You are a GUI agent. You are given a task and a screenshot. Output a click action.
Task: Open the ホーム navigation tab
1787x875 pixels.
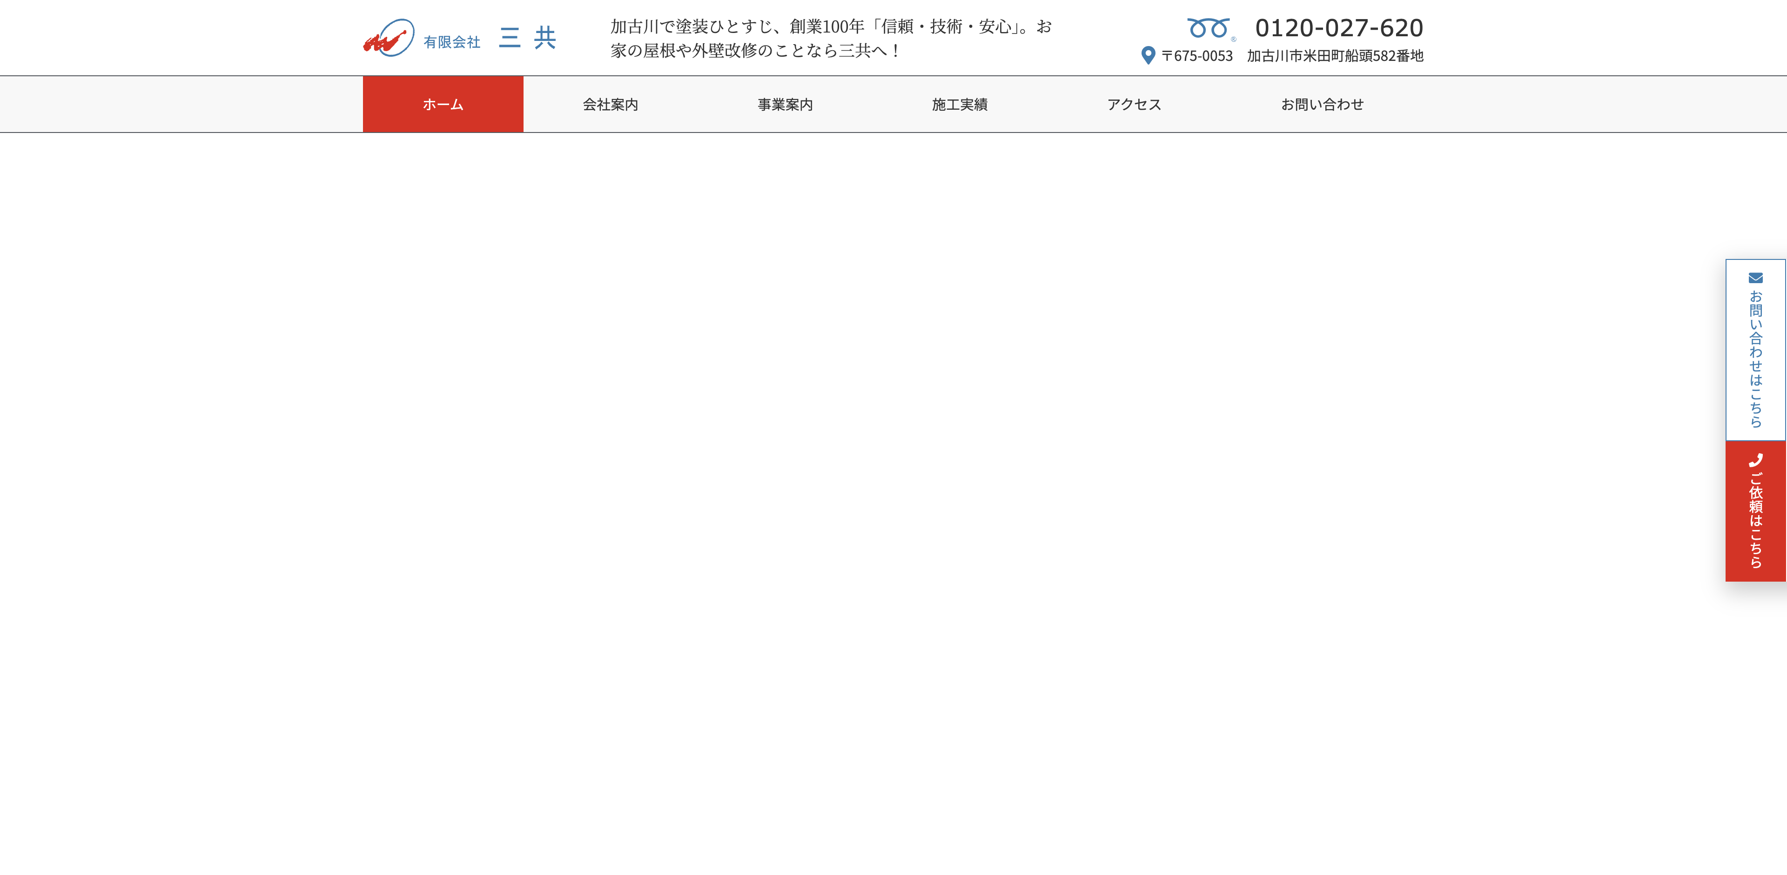(443, 104)
